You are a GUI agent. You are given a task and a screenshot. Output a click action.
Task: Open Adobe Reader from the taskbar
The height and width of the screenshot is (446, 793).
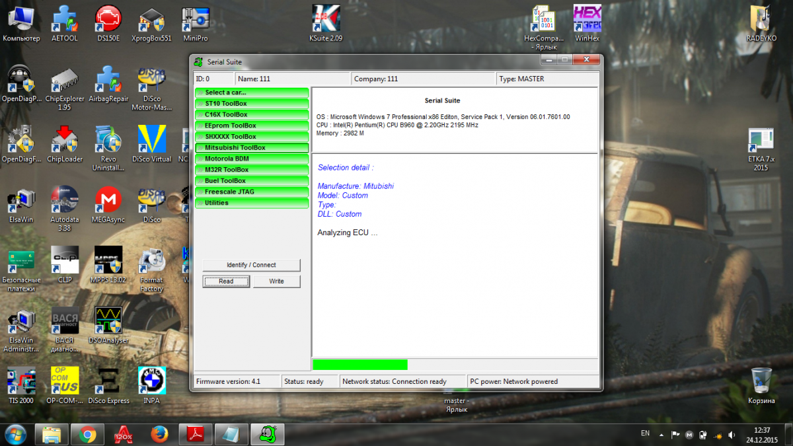click(196, 434)
